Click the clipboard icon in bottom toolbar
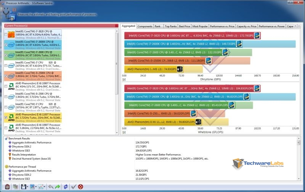Image resolution: width=305 pixels, height=192 pixels. pyautogui.click(x=7, y=187)
